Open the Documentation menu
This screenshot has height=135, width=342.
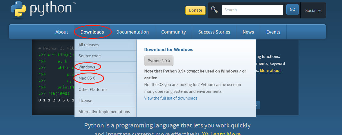pyautogui.click(x=132, y=32)
